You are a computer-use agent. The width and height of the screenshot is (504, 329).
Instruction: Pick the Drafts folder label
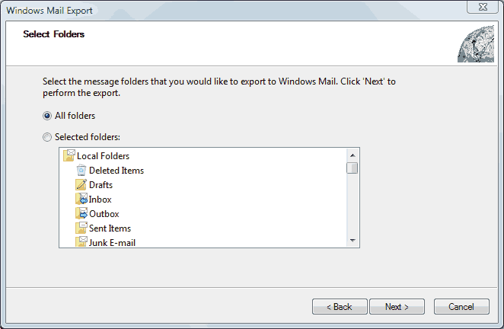(x=100, y=185)
